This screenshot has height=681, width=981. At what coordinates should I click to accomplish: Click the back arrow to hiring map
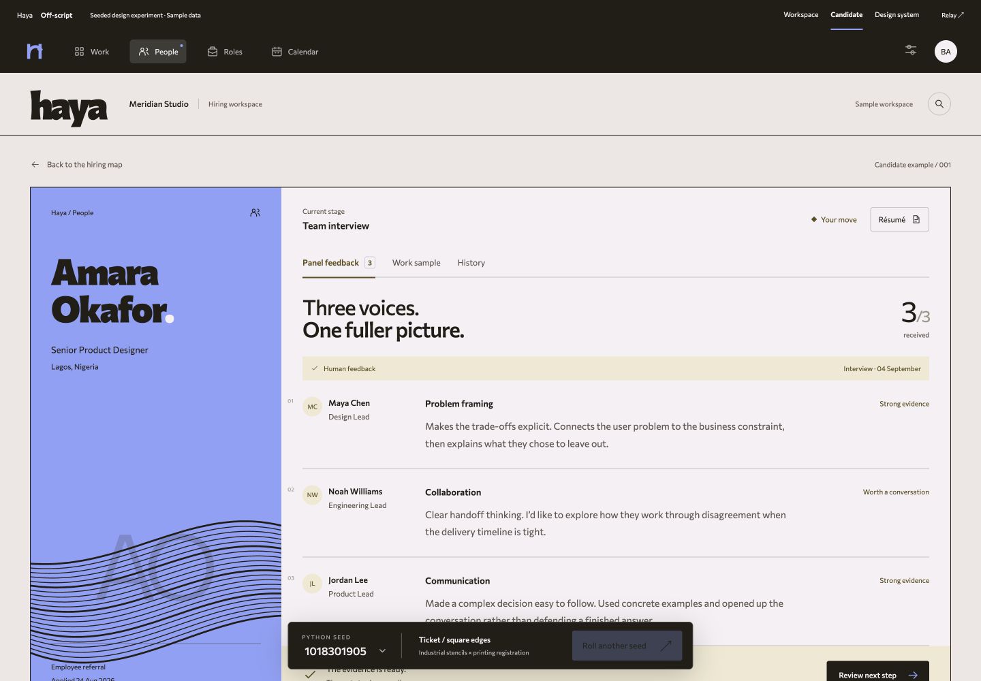[x=35, y=165]
